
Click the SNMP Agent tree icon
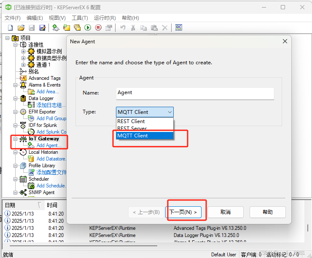coord(23,192)
